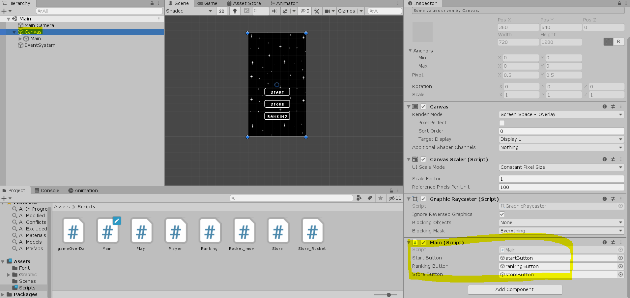Open Canvas component preset settings icon

click(613, 106)
